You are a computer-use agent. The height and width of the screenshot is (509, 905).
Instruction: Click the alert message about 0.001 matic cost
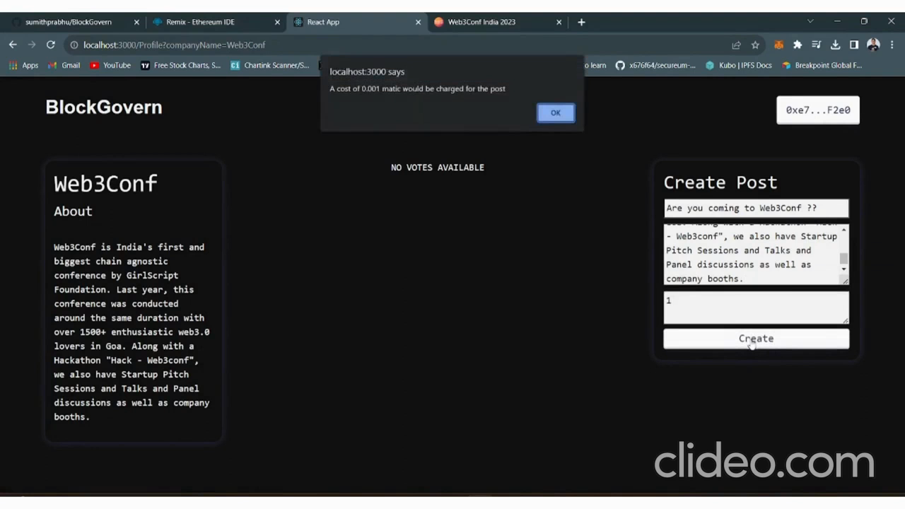[417, 89]
